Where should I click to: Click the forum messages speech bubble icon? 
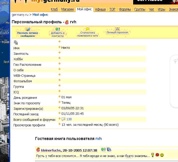coord(63,119)
